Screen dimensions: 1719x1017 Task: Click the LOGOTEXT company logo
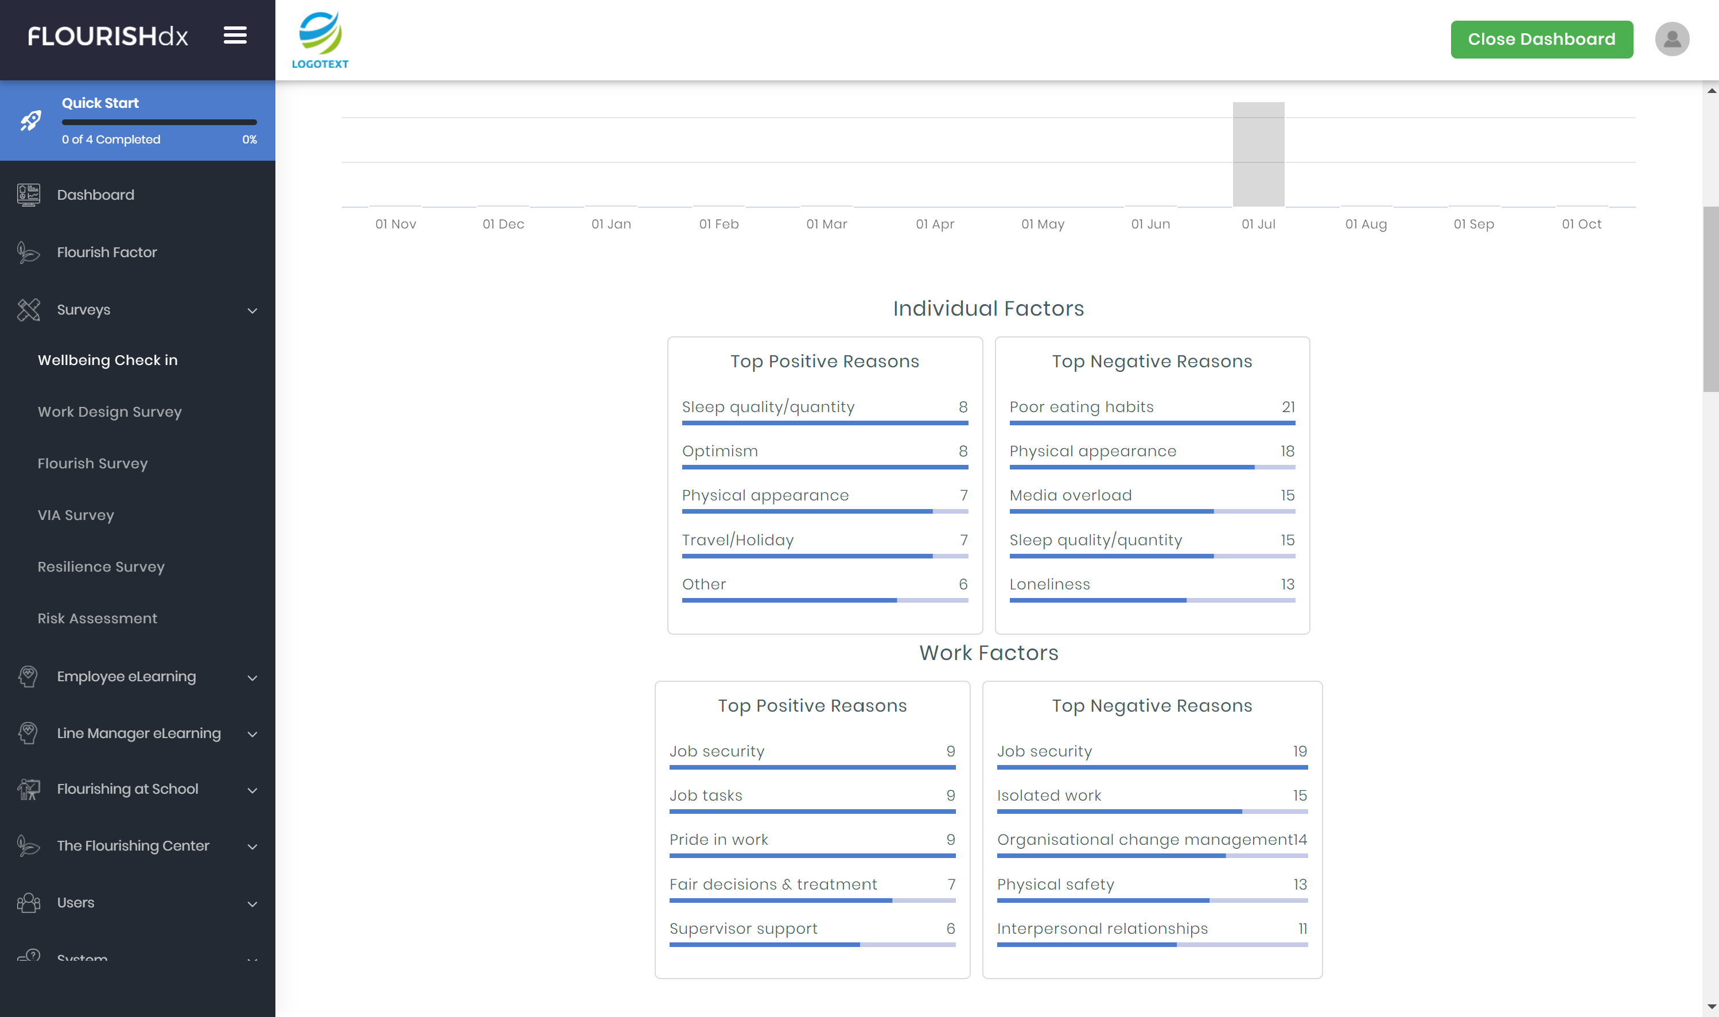pyautogui.click(x=320, y=40)
